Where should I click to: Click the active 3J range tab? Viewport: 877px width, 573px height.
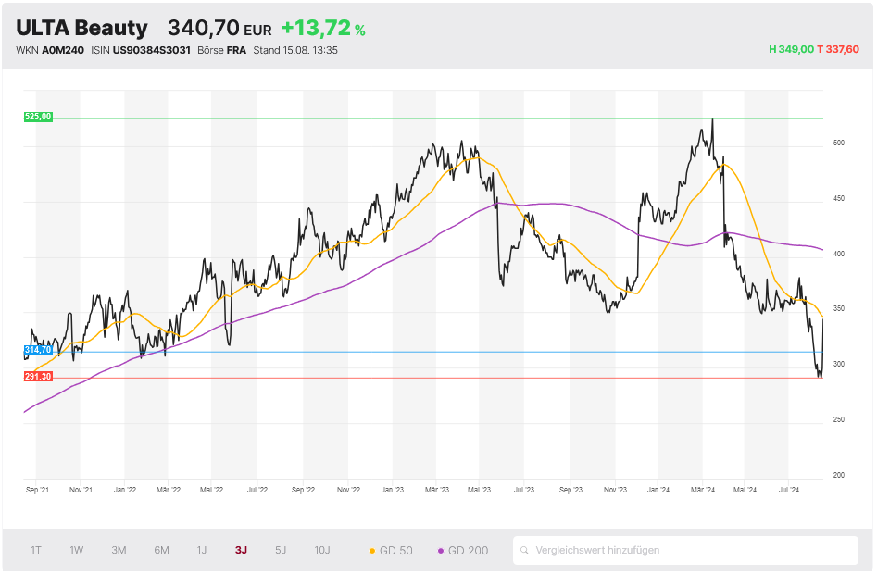[241, 550]
